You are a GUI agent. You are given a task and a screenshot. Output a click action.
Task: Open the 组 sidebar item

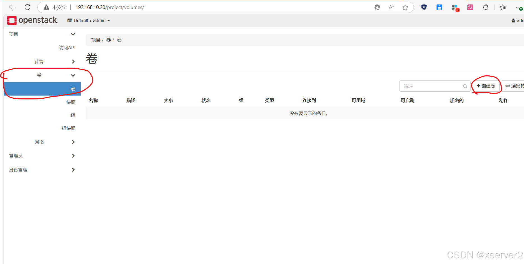click(x=73, y=115)
